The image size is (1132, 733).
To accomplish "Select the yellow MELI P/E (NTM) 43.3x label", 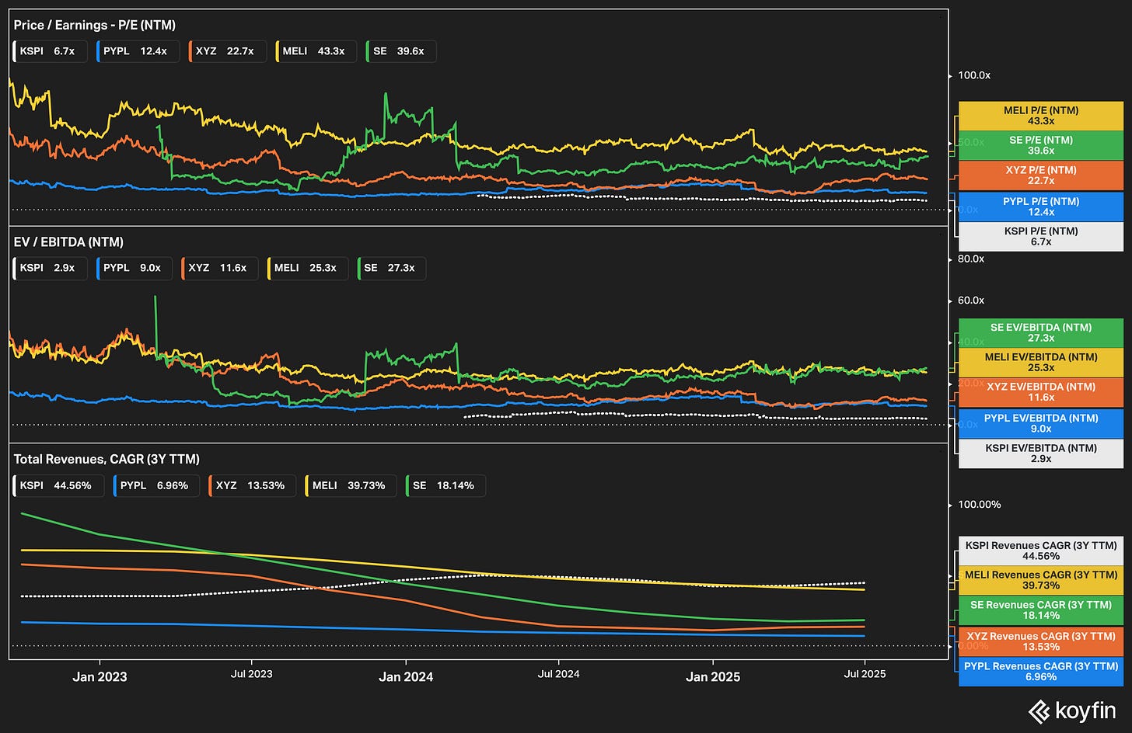I will (1041, 116).
